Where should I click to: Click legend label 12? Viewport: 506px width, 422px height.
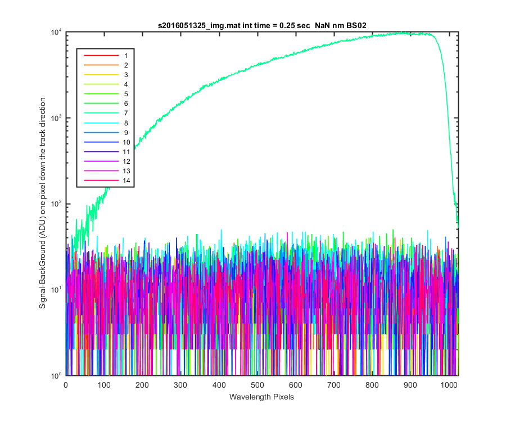(126, 161)
